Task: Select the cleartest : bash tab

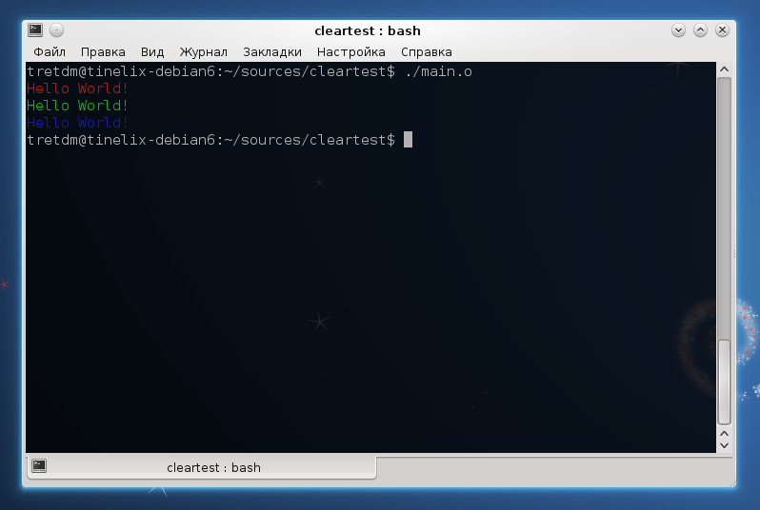Action: tap(202, 467)
